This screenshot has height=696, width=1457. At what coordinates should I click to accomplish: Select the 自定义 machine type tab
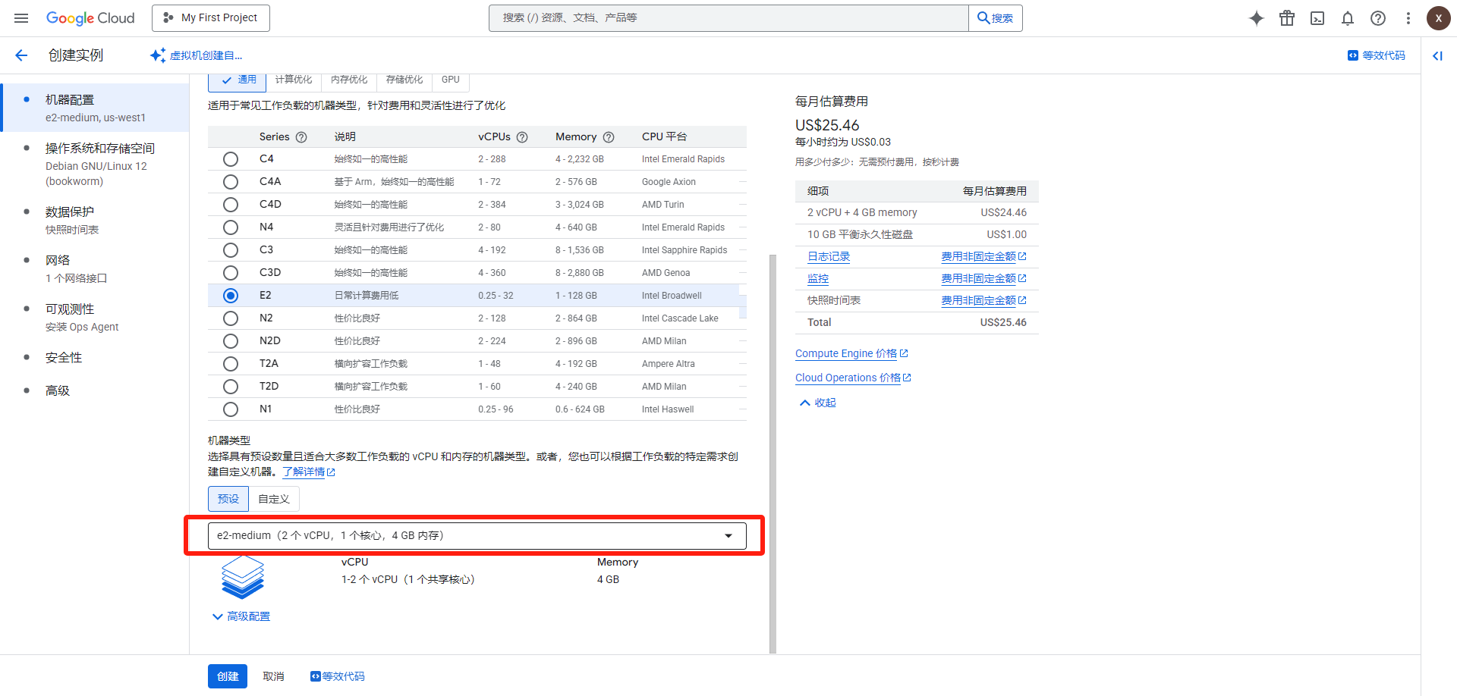coord(274,499)
